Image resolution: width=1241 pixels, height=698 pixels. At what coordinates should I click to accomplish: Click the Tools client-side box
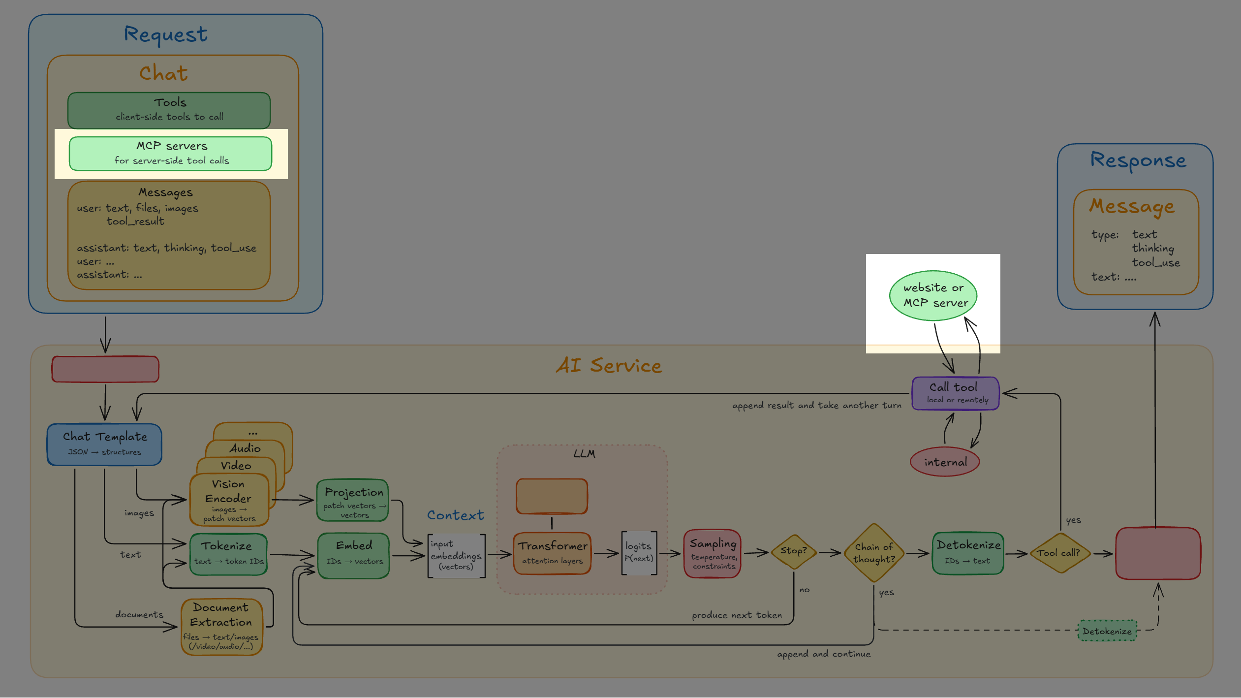tap(169, 110)
